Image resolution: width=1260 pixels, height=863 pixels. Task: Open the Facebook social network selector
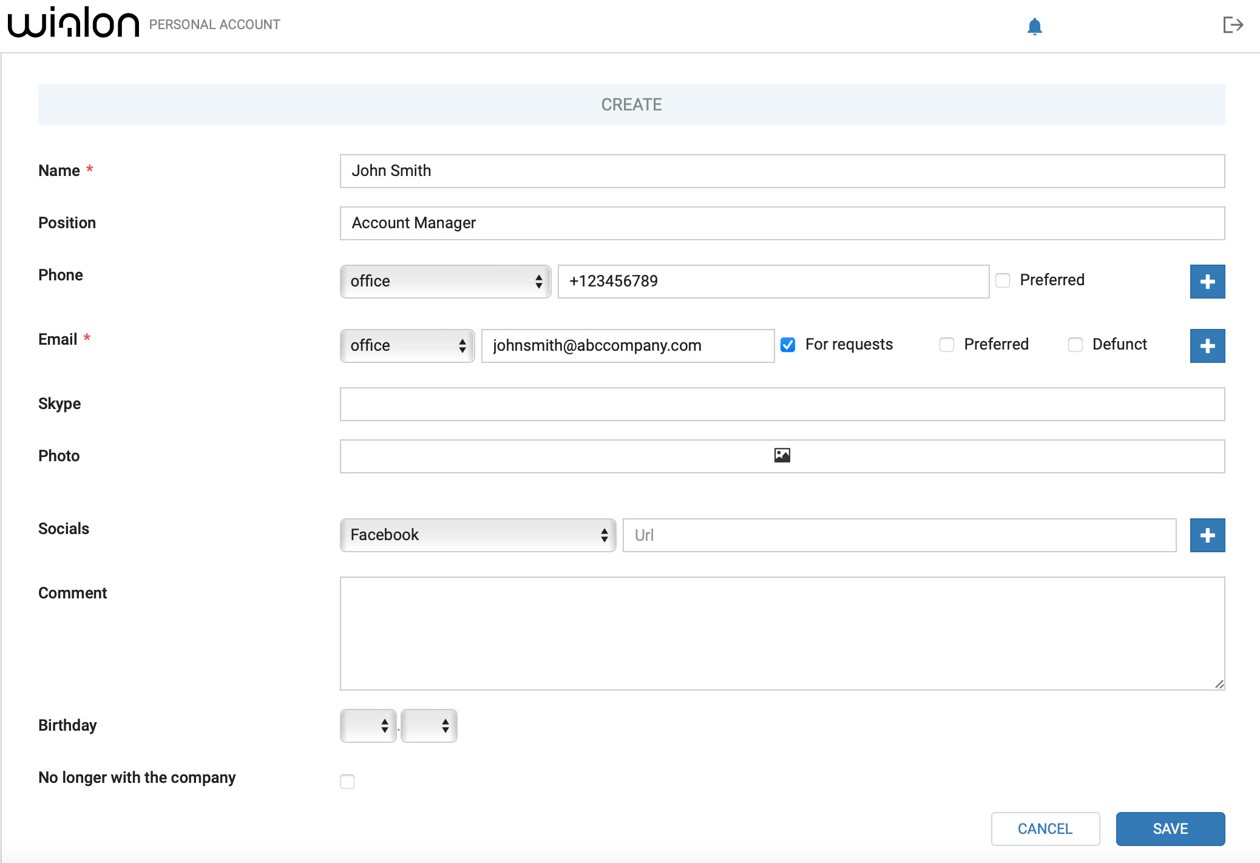click(x=478, y=535)
